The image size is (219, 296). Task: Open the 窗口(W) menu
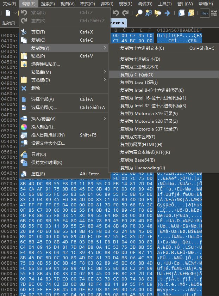185,4
